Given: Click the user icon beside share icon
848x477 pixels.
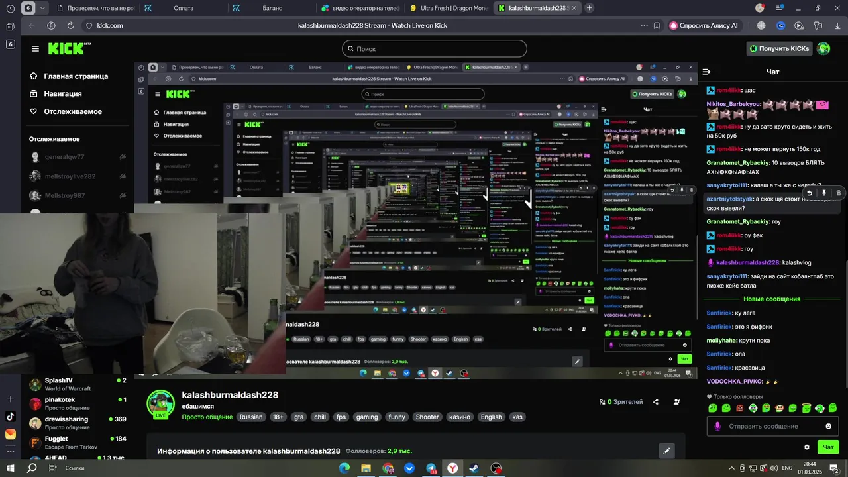Looking at the screenshot, I should coord(676,402).
